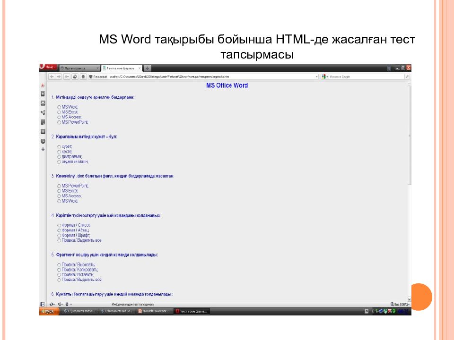Viewport: 454px width, 340px height.
Task: Select MS Excel radio in question 3
Action: pyautogui.click(x=59, y=191)
